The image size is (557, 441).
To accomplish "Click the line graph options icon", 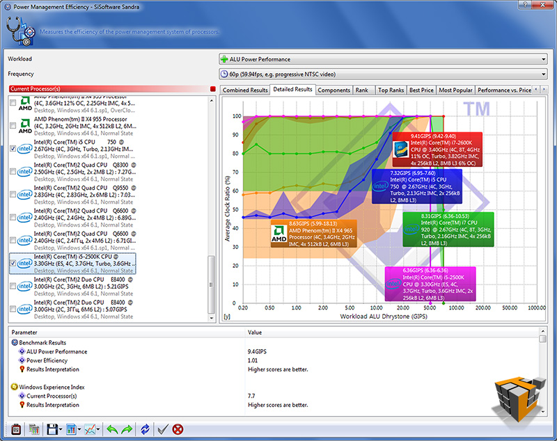I will pyautogui.click(x=90, y=430).
